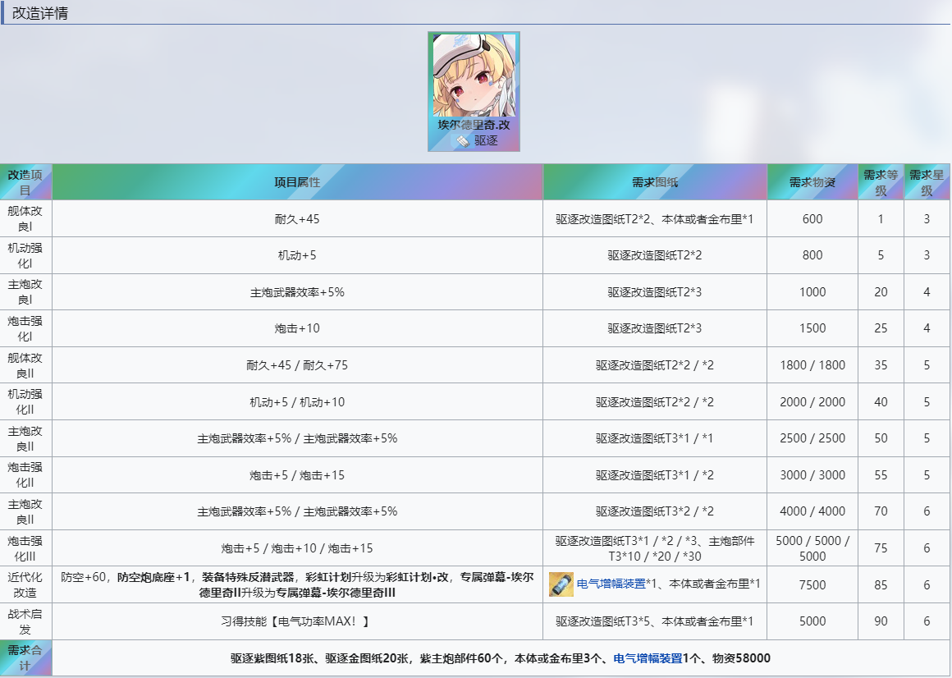Viewport: 952px width, 678px height.
Task: Click the 炮击+10 attribute cell
Action: pyautogui.click(x=297, y=328)
